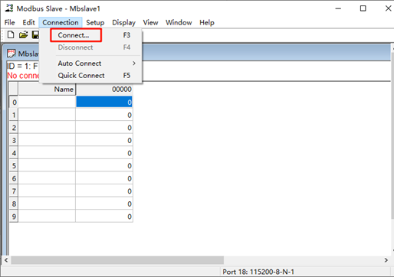The width and height of the screenshot is (394, 277).
Task: Select the value cell in row 3
Action: 104,140
